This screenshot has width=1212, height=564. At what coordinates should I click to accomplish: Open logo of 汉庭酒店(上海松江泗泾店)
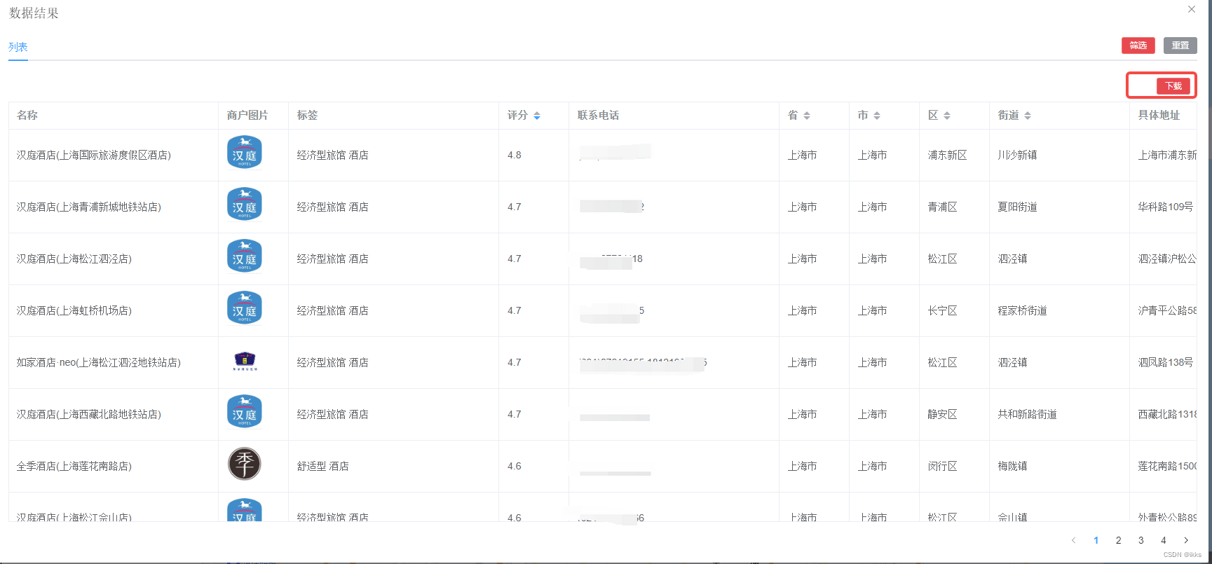point(245,256)
